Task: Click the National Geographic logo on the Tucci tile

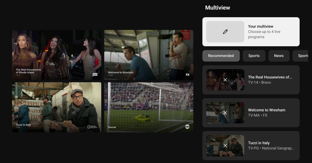Action: coord(92,127)
